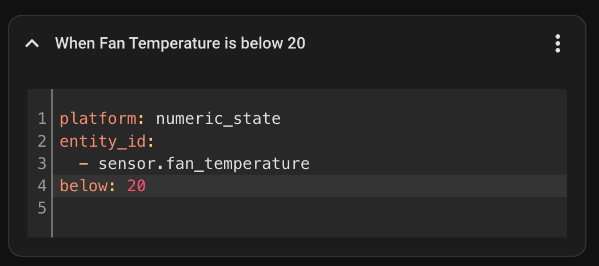Select line number 3 in the gutter

tap(42, 164)
